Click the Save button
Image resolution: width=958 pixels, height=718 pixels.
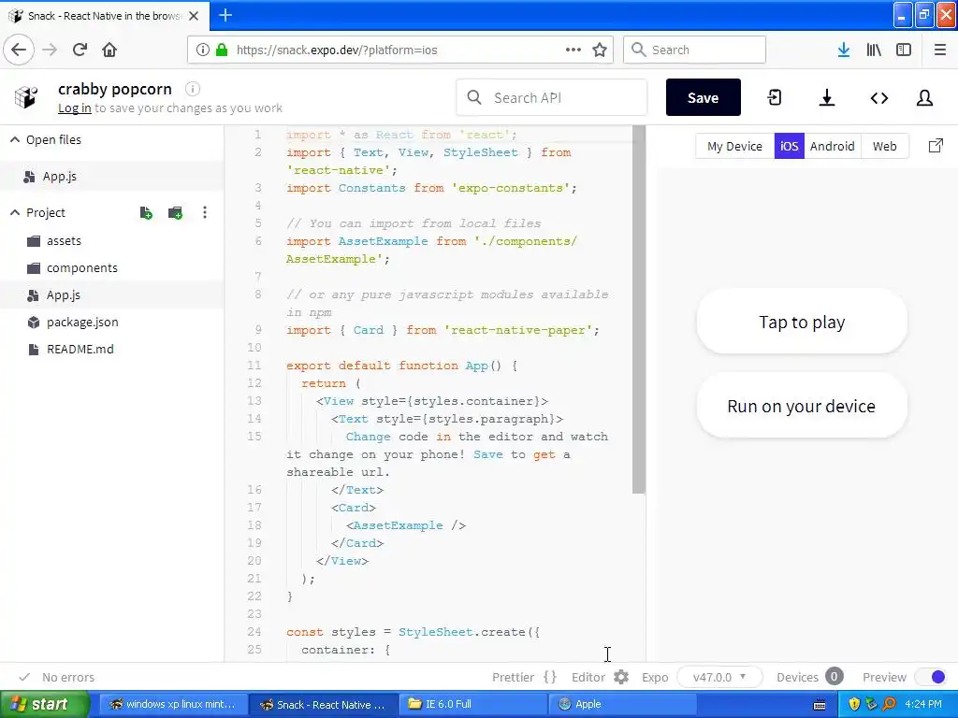704,97
